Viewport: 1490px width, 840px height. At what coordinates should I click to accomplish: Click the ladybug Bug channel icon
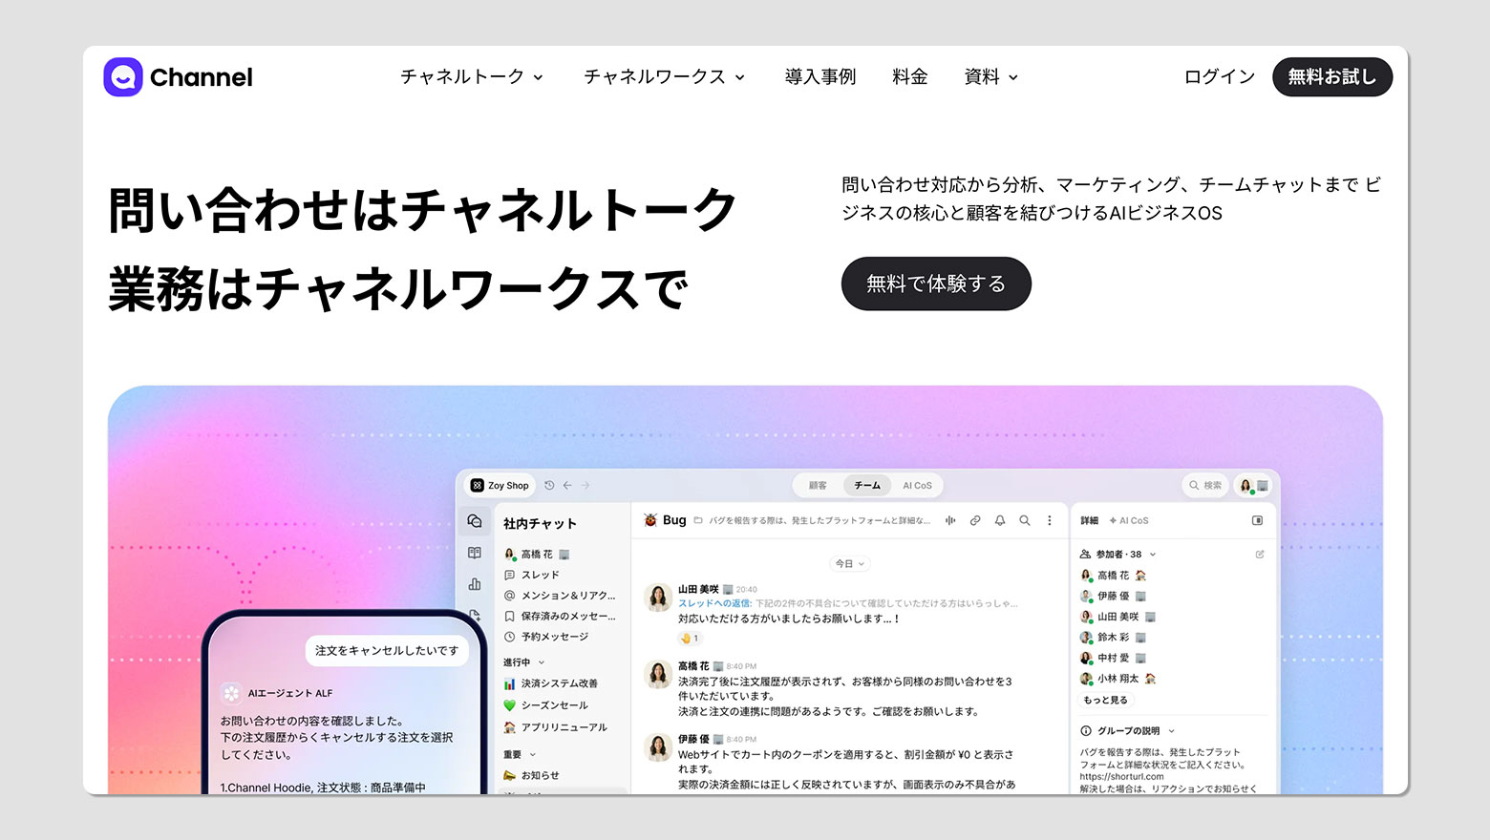click(x=650, y=520)
